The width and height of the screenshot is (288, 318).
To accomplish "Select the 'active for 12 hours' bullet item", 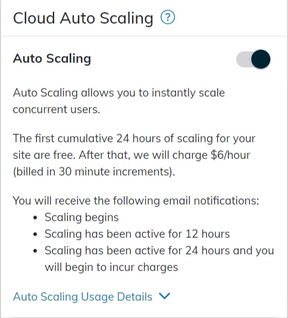I will (x=137, y=234).
